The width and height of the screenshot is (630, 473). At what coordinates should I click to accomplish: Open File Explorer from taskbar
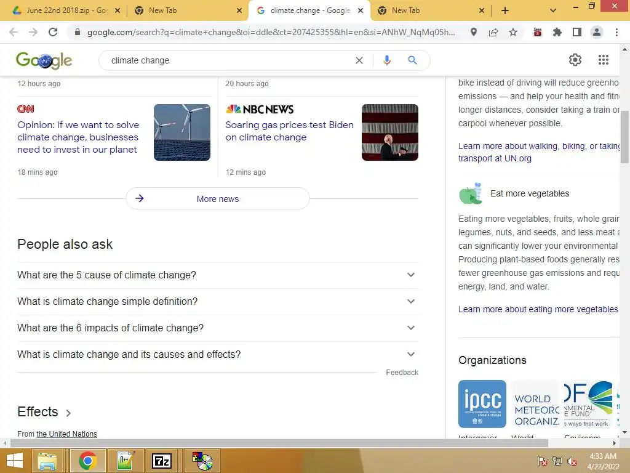pyautogui.click(x=47, y=461)
